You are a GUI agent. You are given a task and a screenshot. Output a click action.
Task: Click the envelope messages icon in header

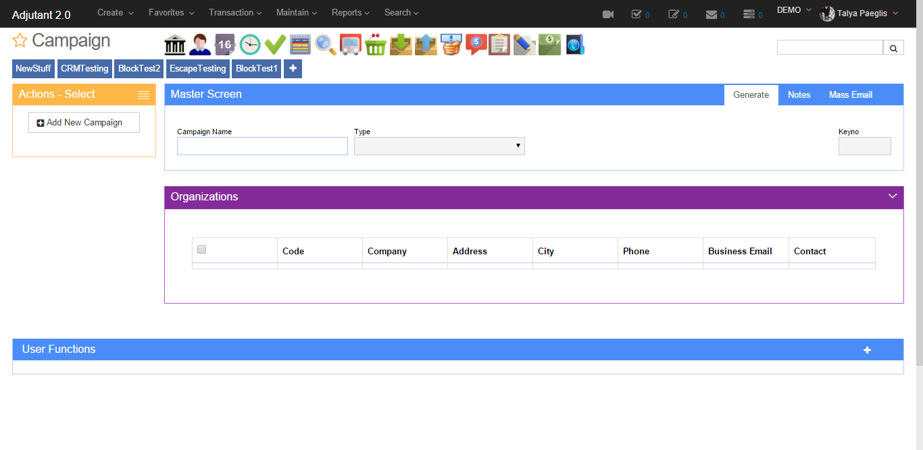(x=711, y=14)
